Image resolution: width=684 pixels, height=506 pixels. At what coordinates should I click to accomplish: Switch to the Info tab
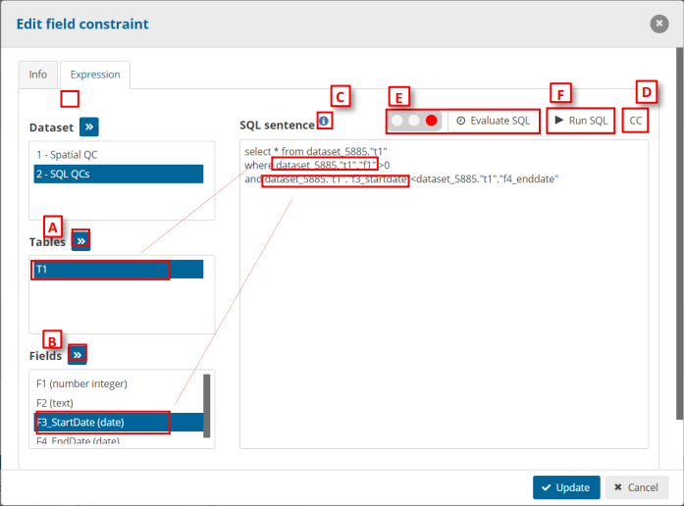pos(38,75)
